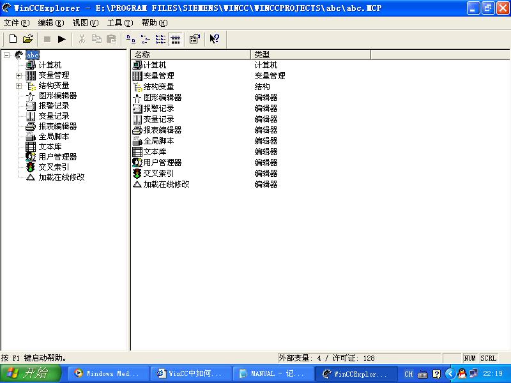Click the Copy toolbar icon
The width and height of the screenshot is (511, 383).
(x=96, y=39)
